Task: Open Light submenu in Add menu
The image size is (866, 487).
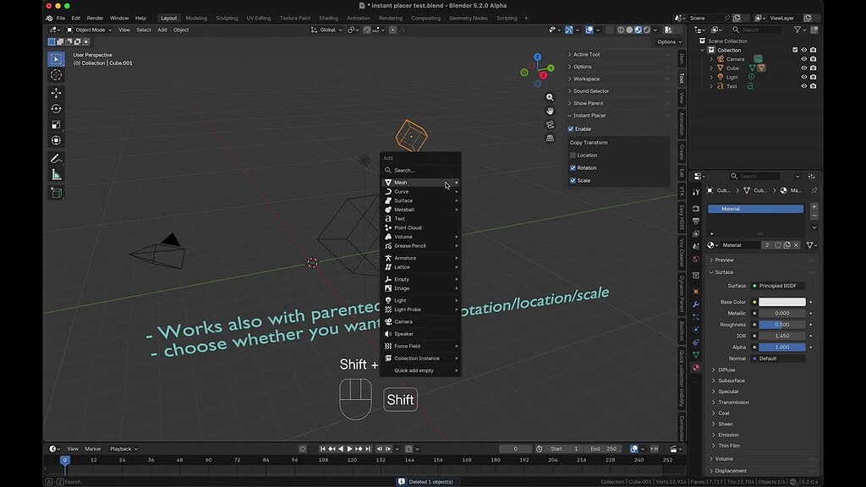Action: point(421,300)
